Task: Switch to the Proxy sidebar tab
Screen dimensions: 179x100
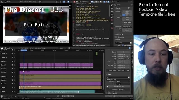Action: coord(132,67)
